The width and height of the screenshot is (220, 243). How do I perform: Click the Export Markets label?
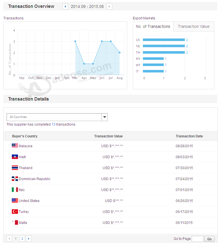coord(144,18)
